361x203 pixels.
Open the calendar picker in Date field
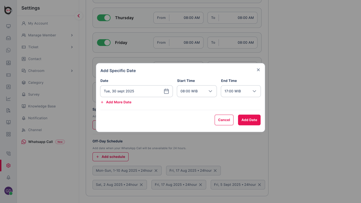[166, 91]
